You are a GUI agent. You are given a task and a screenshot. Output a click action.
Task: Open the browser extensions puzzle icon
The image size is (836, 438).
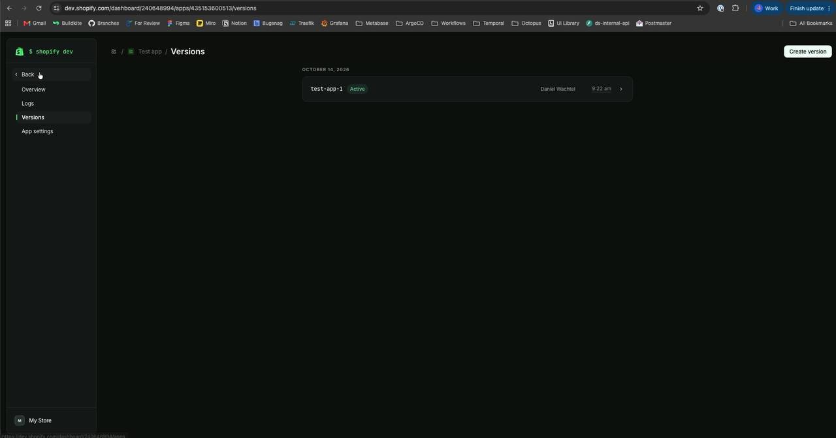pyautogui.click(x=735, y=8)
